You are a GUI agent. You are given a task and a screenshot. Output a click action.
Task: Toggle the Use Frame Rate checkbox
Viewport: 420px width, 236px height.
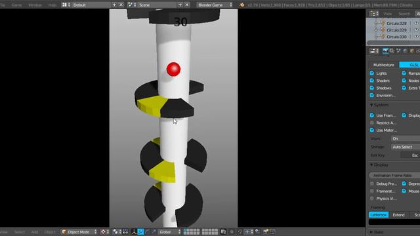(x=372, y=115)
